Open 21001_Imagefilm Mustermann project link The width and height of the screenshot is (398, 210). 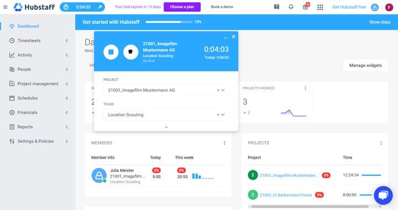[x=289, y=175]
